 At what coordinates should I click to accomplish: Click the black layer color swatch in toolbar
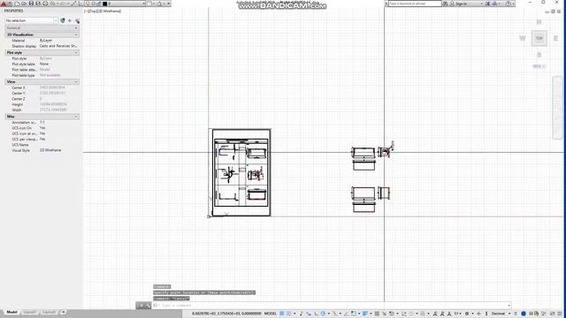(x=105, y=4)
